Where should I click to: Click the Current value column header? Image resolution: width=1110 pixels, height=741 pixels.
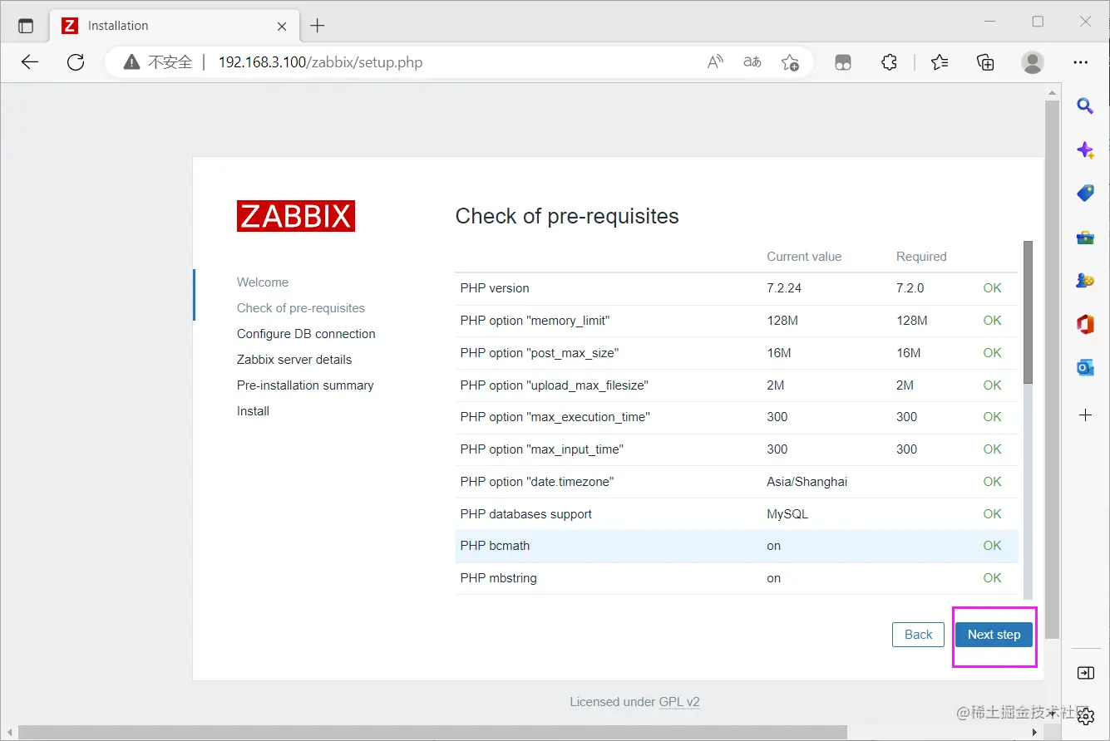804,257
